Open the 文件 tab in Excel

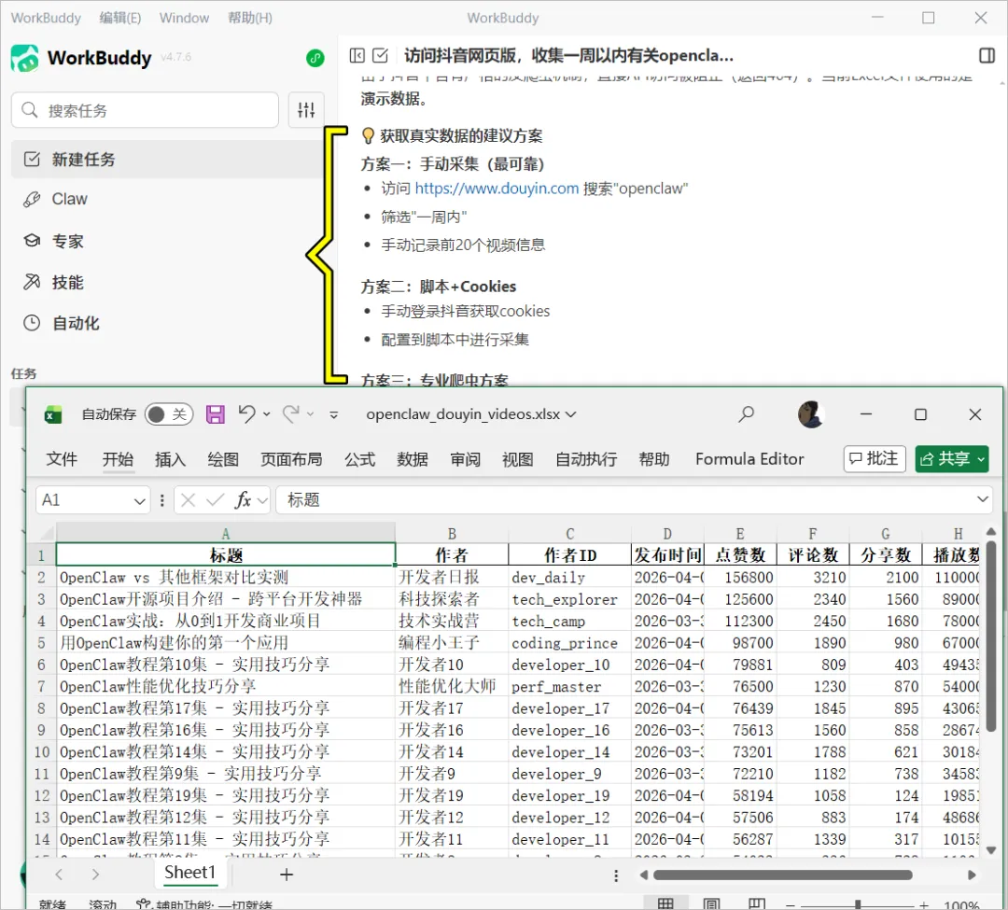pos(62,459)
